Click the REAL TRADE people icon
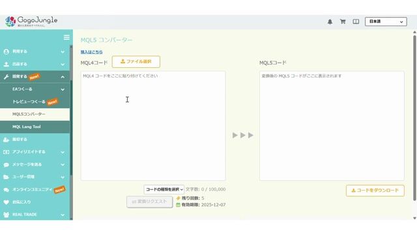The height and width of the screenshot is (235, 417). 7,215
